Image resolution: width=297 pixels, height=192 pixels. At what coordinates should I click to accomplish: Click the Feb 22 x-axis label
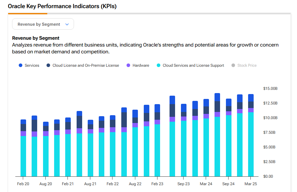112,184
